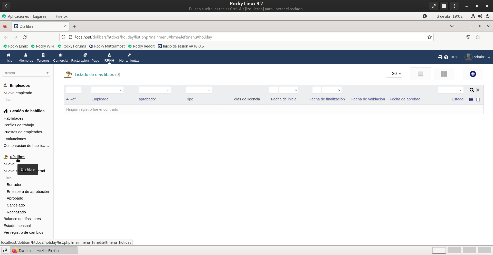The width and height of the screenshot is (493, 255).
Task: Open the Estado filter dropdown
Action: (450, 90)
